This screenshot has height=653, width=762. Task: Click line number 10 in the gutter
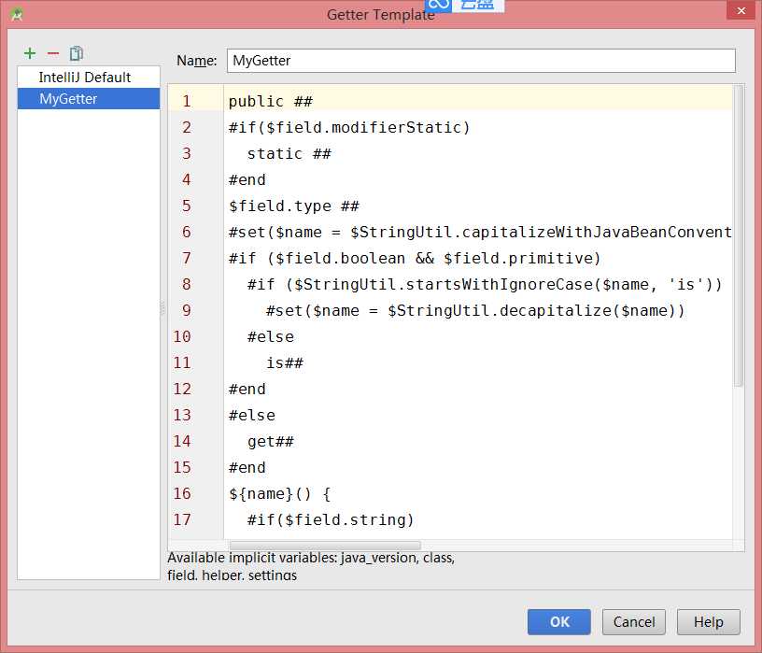[182, 337]
